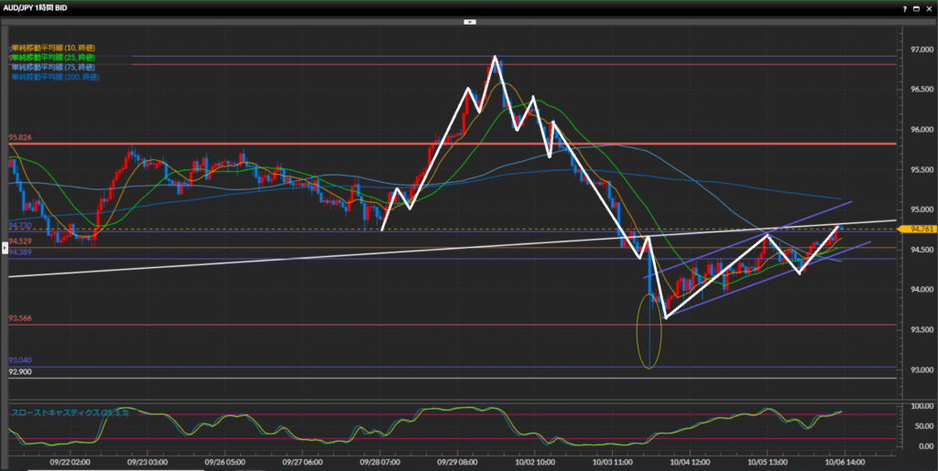Select the 94.529 horizontal line label
The width and height of the screenshot is (938, 471).
click(20, 241)
